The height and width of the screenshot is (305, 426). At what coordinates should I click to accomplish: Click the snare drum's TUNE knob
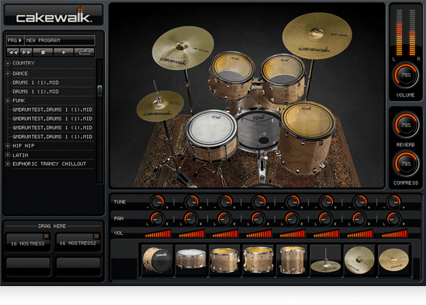[x=192, y=201]
